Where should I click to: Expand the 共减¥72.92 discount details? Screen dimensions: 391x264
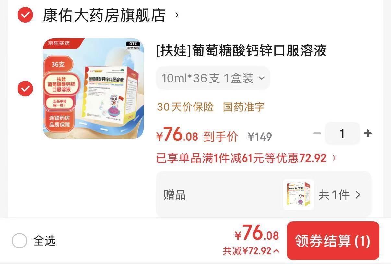coord(251,251)
